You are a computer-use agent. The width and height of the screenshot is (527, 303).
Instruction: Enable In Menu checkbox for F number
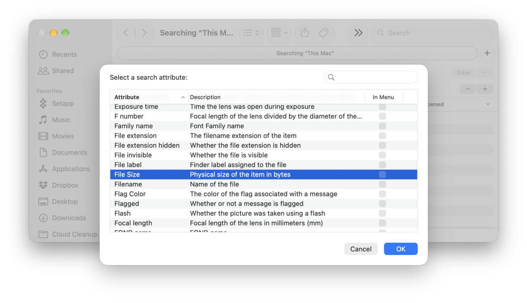(x=382, y=116)
